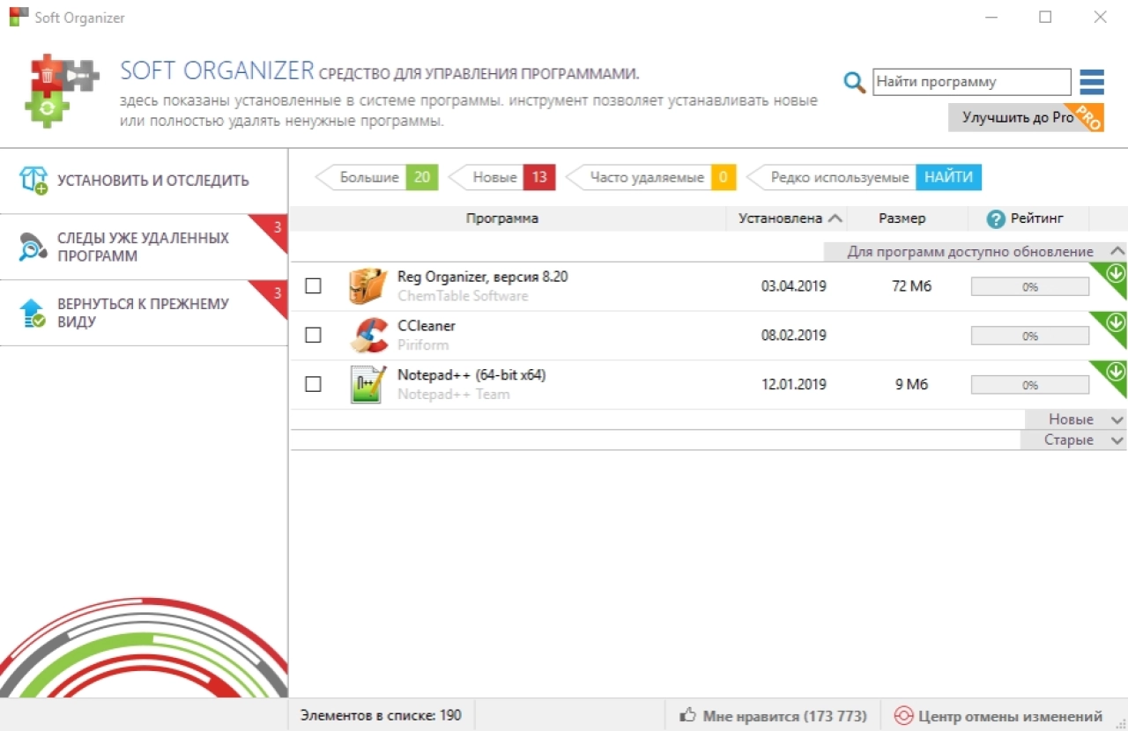1128x731 pixels.
Task: Click the Reg Organizer, версия 8.20 name
Action: click(483, 277)
